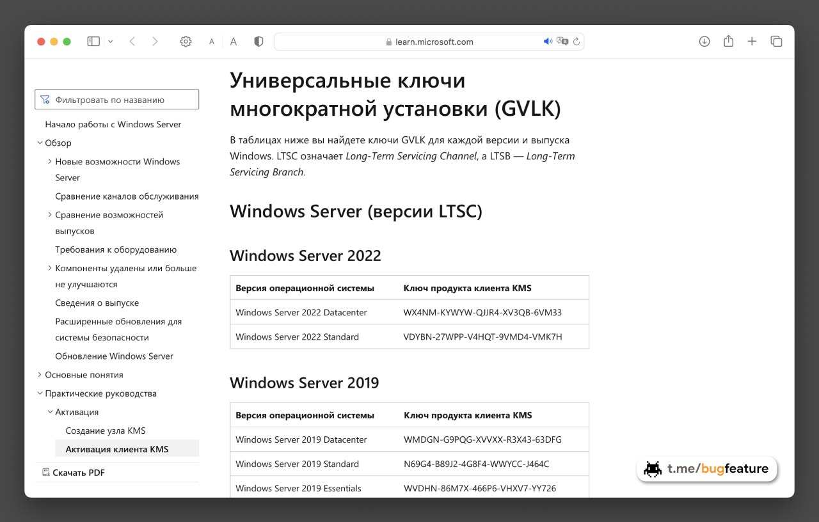Open 'Расширенные обновления для системы безопасности'
This screenshot has height=522, width=819.
pos(118,329)
